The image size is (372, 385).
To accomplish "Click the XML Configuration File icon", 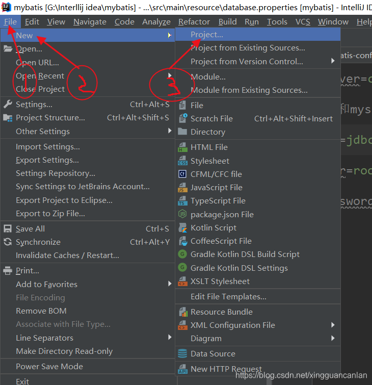I will [x=182, y=325].
